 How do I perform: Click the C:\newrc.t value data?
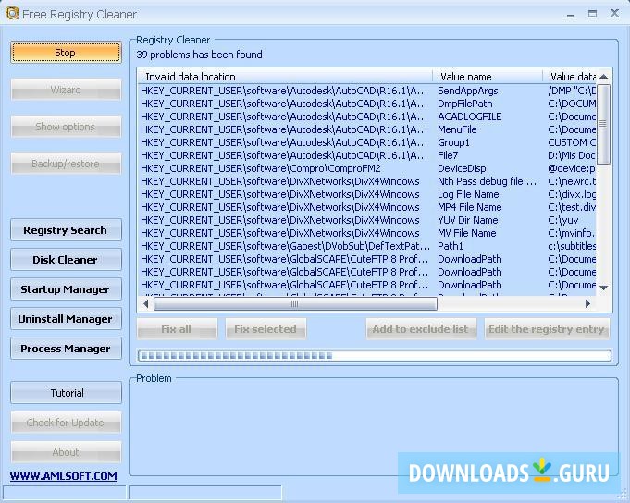[x=572, y=181]
